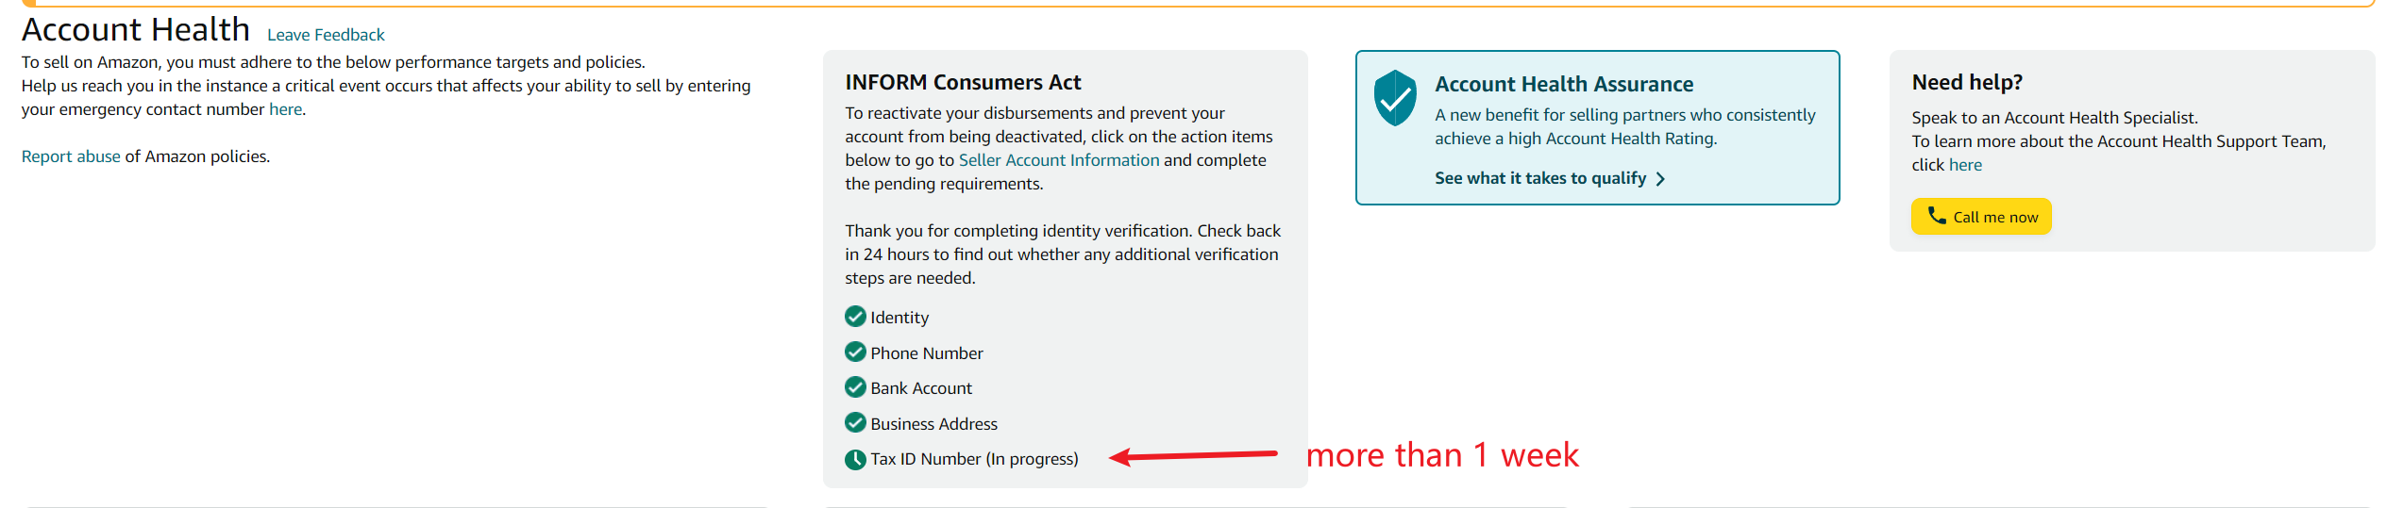The width and height of the screenshot is (2387, 508).
Task: Click the Account Health Assurance heading
Action: tap(1564, 84)
